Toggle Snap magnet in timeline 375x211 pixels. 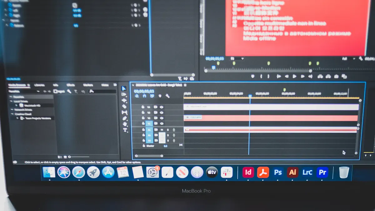144,96
